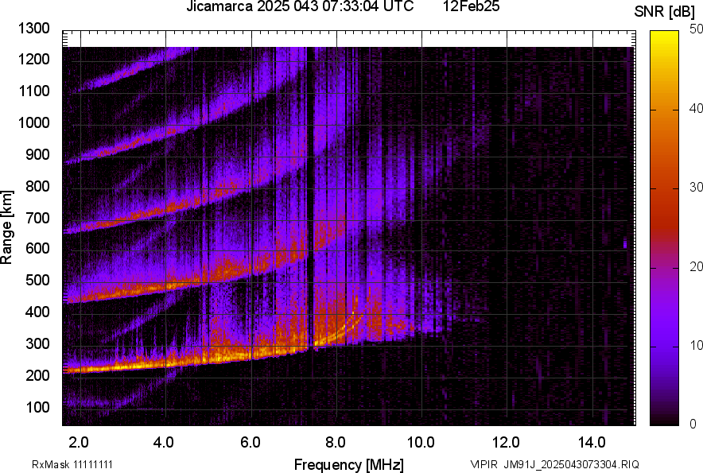Click y-axis tick label '1200'
Screen dimensions: 703x473
coord(33,59)
